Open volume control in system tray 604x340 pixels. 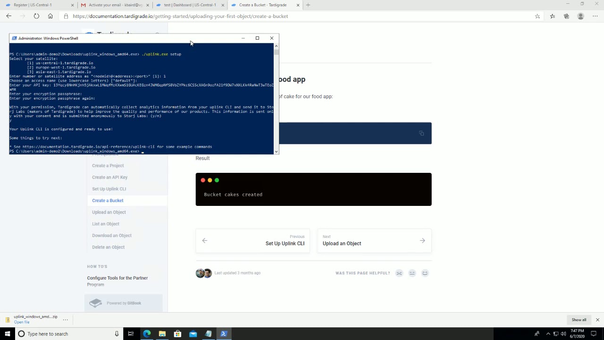(563, 334)
